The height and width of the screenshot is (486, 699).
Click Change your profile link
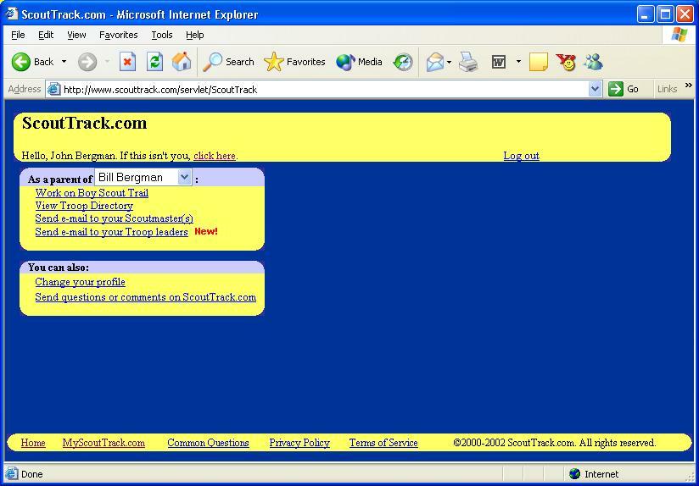point(81,282)
